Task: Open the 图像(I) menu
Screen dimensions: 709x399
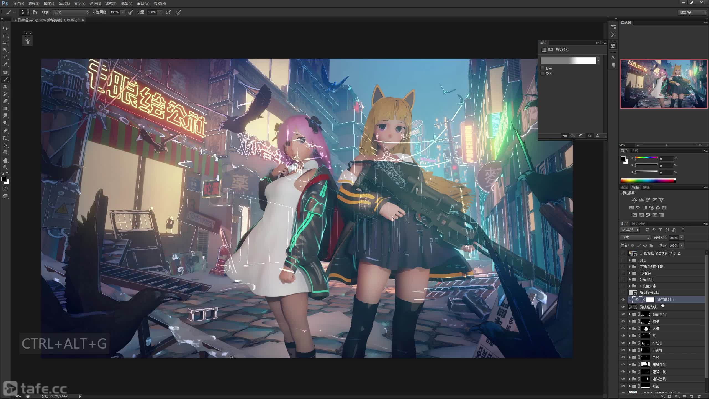Action: pyautogui.click(x=49, y=3)
